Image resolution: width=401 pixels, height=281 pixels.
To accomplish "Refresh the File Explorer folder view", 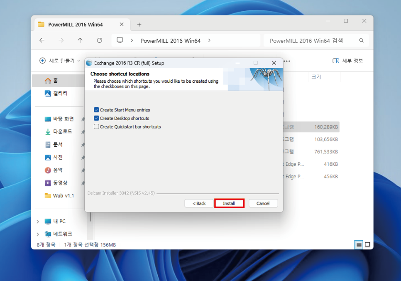I will click(x=99, y=40).
